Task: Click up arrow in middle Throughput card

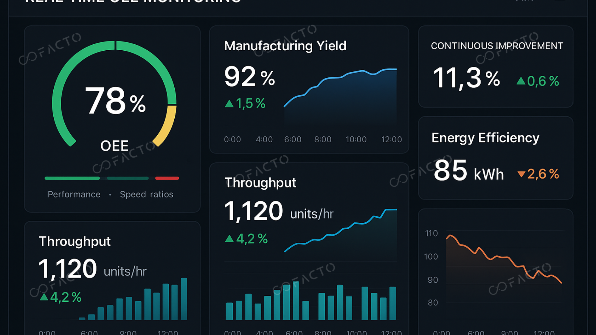Action: (x=229, y=239)
